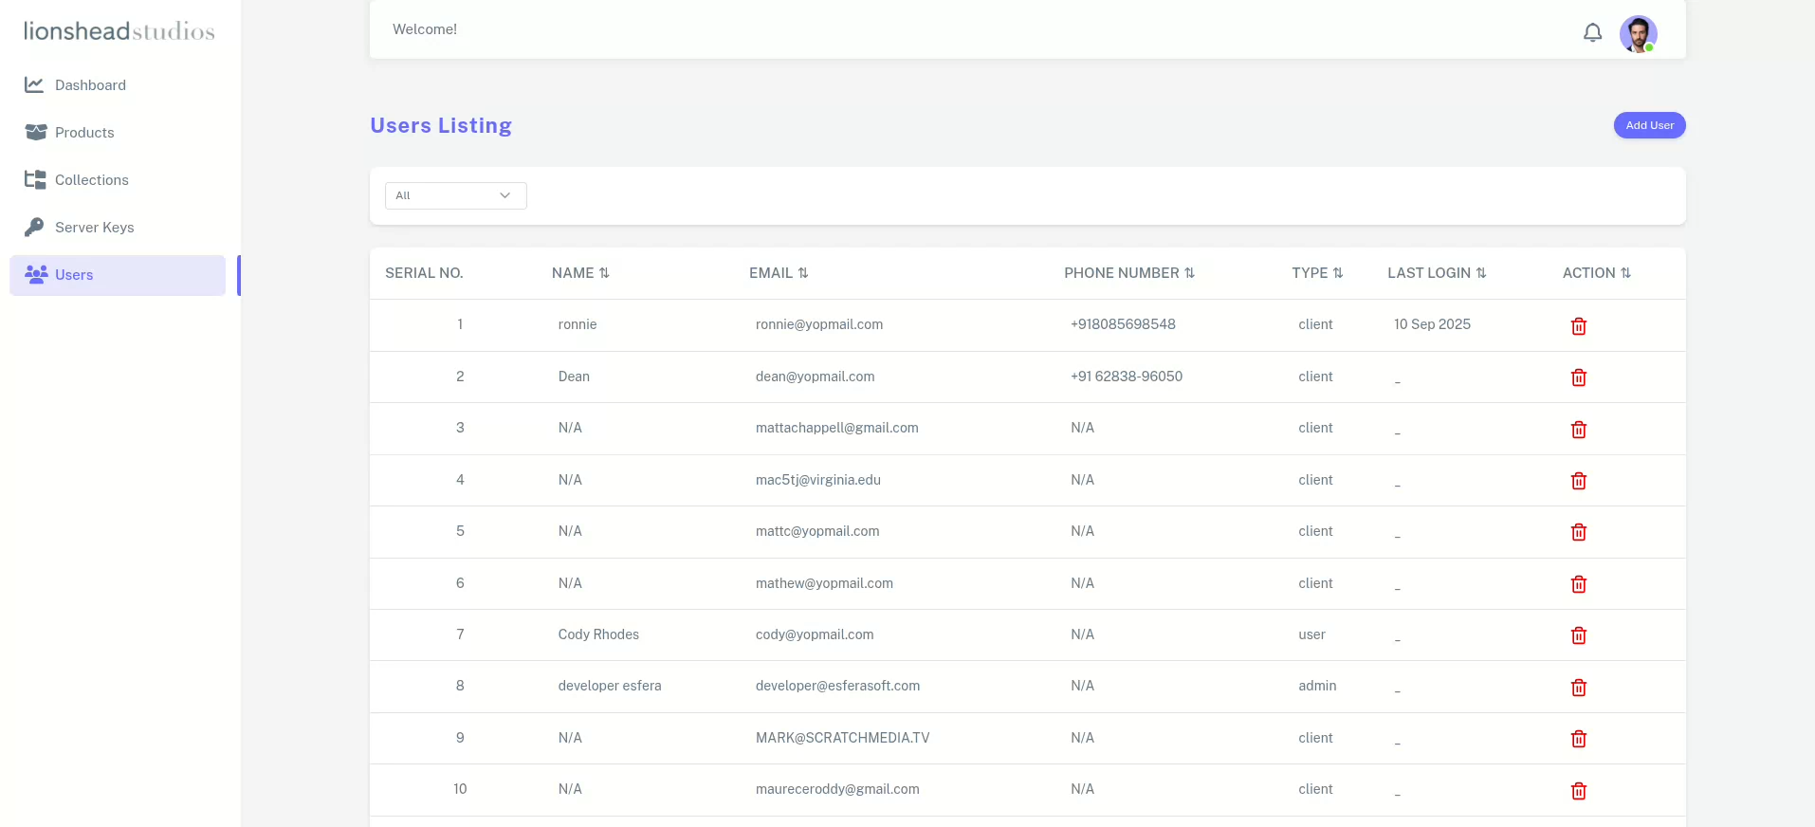
Task: Sort table by Phone Number column
Action: click(1128, 273)
